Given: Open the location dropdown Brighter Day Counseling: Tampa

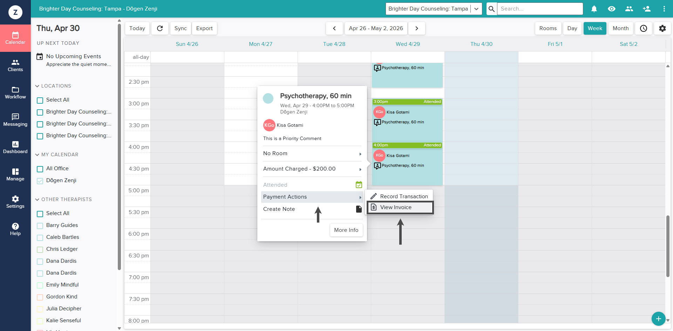Looking at the screenshot, I should pyautogui.click(x=434, y=9).
